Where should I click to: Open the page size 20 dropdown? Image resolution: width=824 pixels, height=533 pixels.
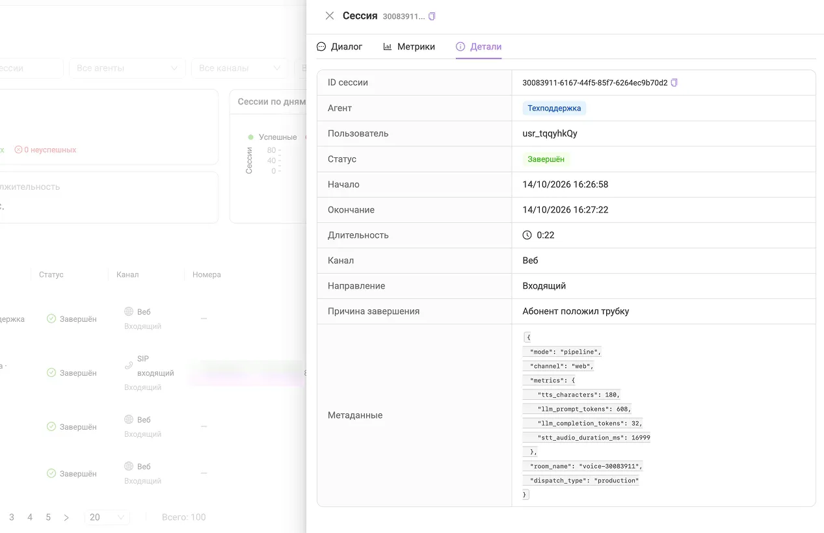(x=107, y=517)
